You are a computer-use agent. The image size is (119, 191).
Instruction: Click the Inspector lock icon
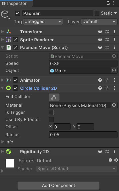coord(108,3)
